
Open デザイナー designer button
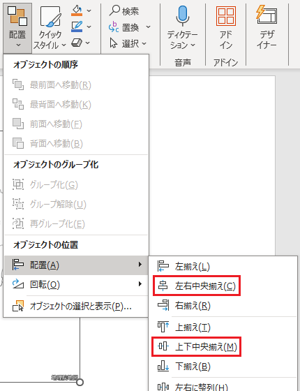click(x=267, y=27)
